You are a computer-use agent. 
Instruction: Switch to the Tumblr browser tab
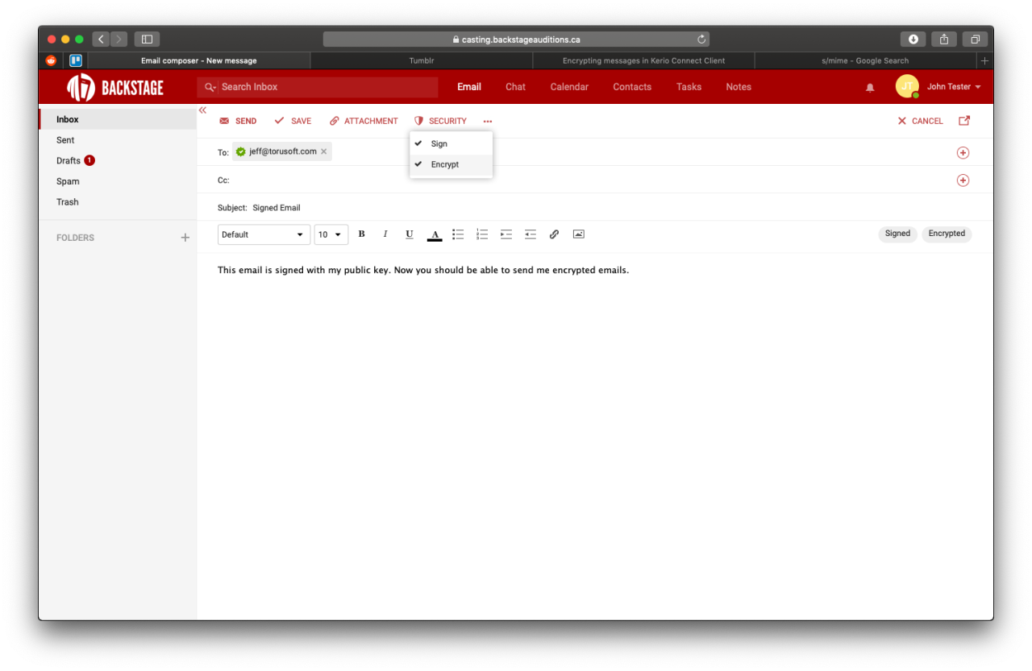tap(422, 61)
